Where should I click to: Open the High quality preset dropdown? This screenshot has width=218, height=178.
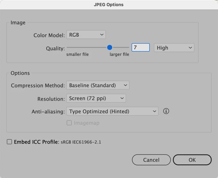click(x=174, y=48)
